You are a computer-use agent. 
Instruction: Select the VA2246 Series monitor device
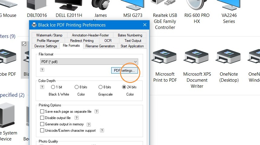point(229,5)
